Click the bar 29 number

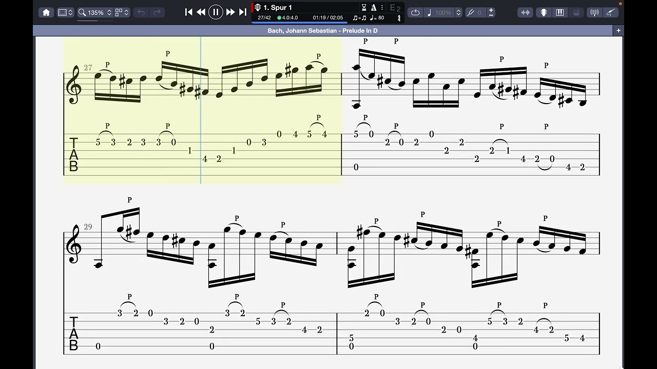pyautogui.click(x=88, y=227)
